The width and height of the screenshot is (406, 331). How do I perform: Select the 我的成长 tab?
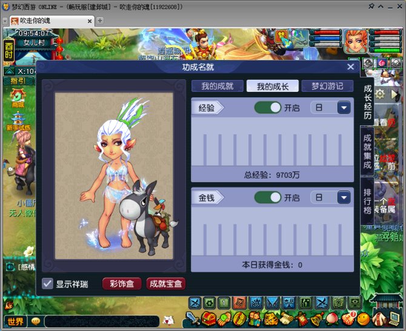273,86
